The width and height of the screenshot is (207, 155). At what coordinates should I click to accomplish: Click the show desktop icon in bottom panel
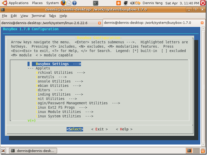coord(3,151)
